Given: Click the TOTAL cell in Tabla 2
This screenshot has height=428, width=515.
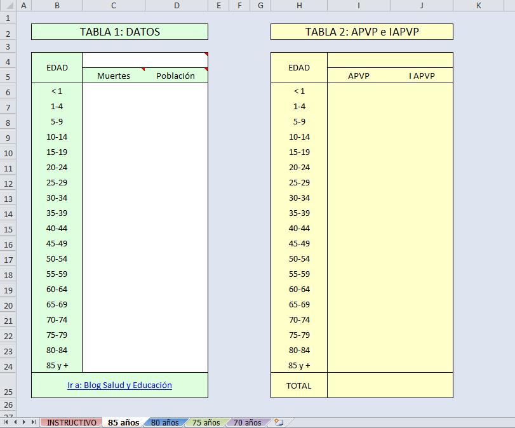Looking at the screenshot, I should (298, 385).
